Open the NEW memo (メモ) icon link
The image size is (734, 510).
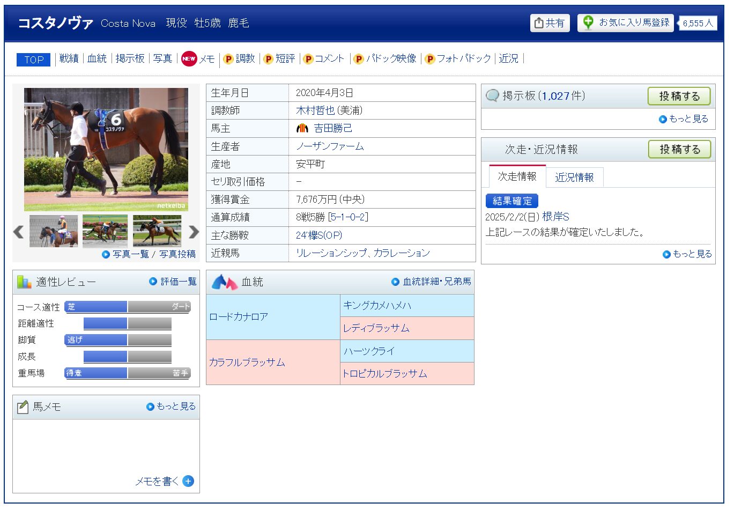[189, 58]
